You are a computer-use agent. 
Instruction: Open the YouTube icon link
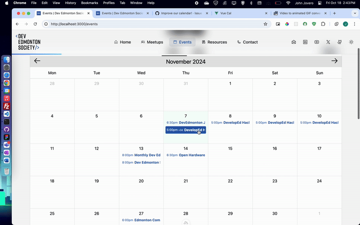pos(317,42)
